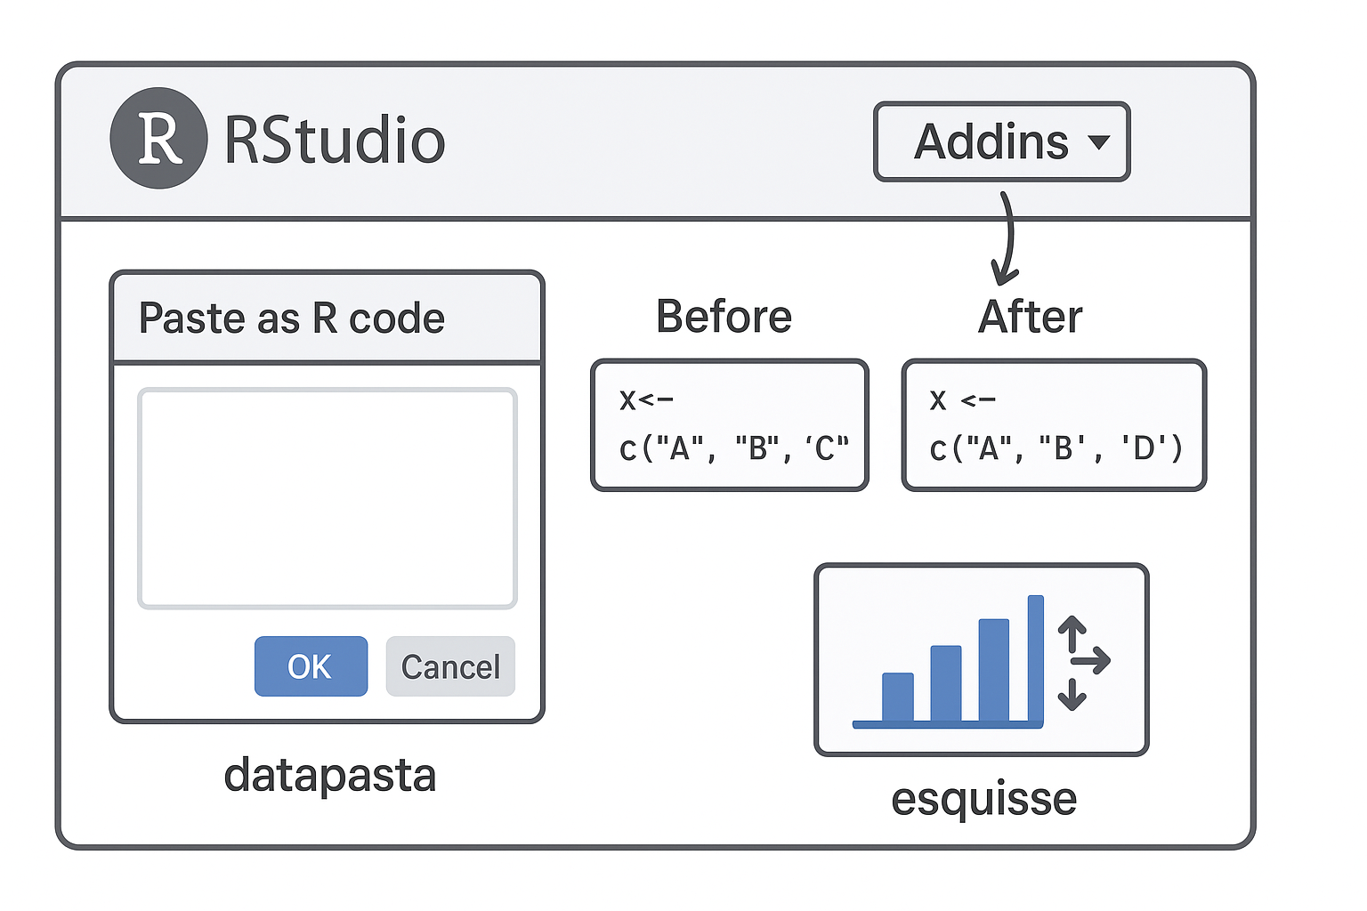Click the up arrow in esquisse panel
This screenshot has width=1367, height=911.
pos(1072,633)
